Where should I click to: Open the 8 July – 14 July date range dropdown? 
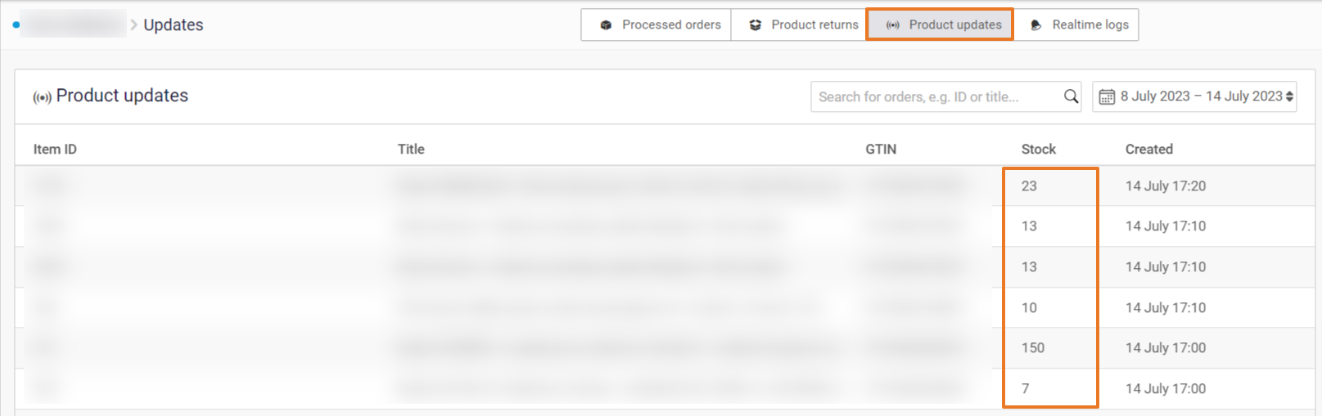(x=1200, y=96)
